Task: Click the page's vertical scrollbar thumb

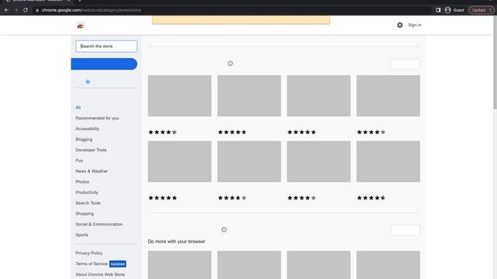Action: pyautogui.click(x=495, y=63)
